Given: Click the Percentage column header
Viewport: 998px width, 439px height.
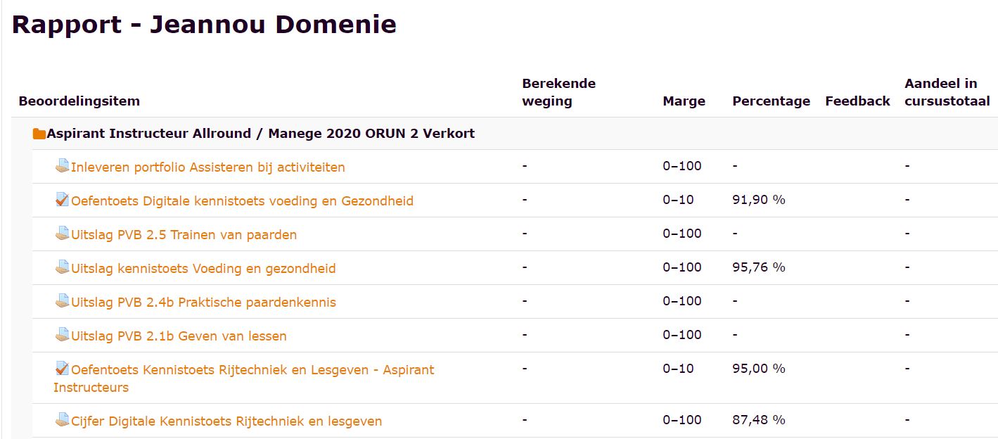Looking at the screenshot, I should point(771,101).
